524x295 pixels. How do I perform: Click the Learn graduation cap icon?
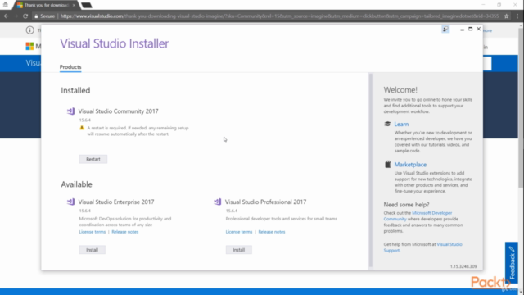pos(387,124)
